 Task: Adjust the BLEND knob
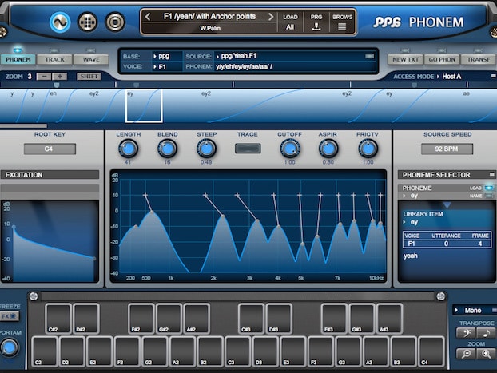click(167, 149)
